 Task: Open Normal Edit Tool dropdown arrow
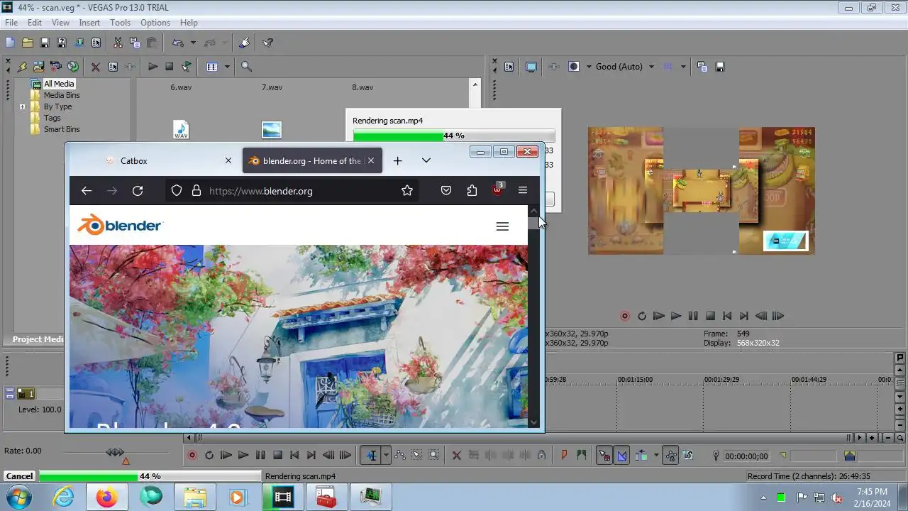[386, 456]
